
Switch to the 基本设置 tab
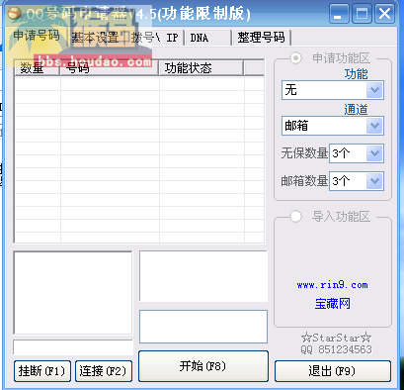point(96,38)
